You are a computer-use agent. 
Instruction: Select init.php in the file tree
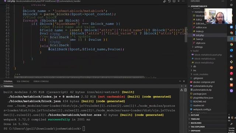click(x=200, y=35)
